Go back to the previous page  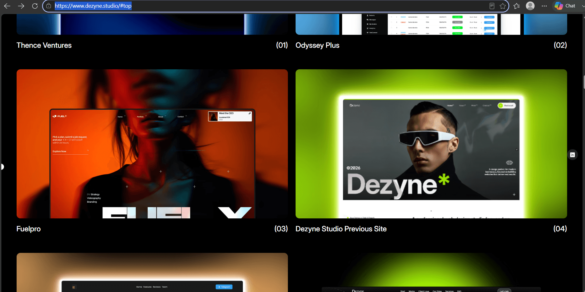click(7, 6)
